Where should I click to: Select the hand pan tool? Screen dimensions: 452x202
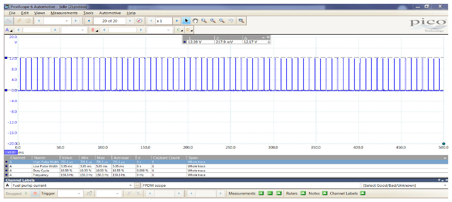point(195,21)
